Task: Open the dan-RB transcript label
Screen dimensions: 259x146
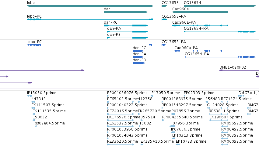Action: coord(114,35)
